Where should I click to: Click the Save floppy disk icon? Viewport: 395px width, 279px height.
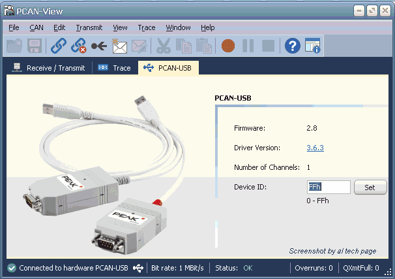pos(35,46)
